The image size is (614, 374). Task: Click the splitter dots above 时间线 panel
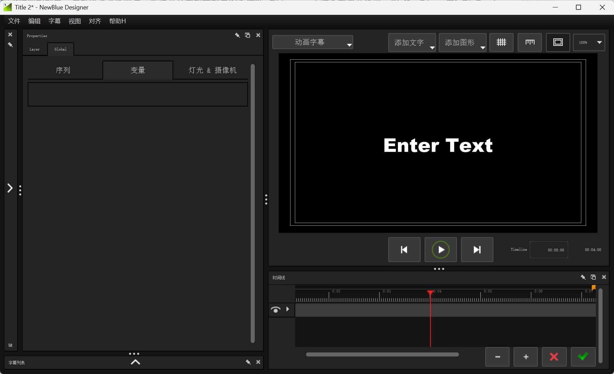coord(439,269)
